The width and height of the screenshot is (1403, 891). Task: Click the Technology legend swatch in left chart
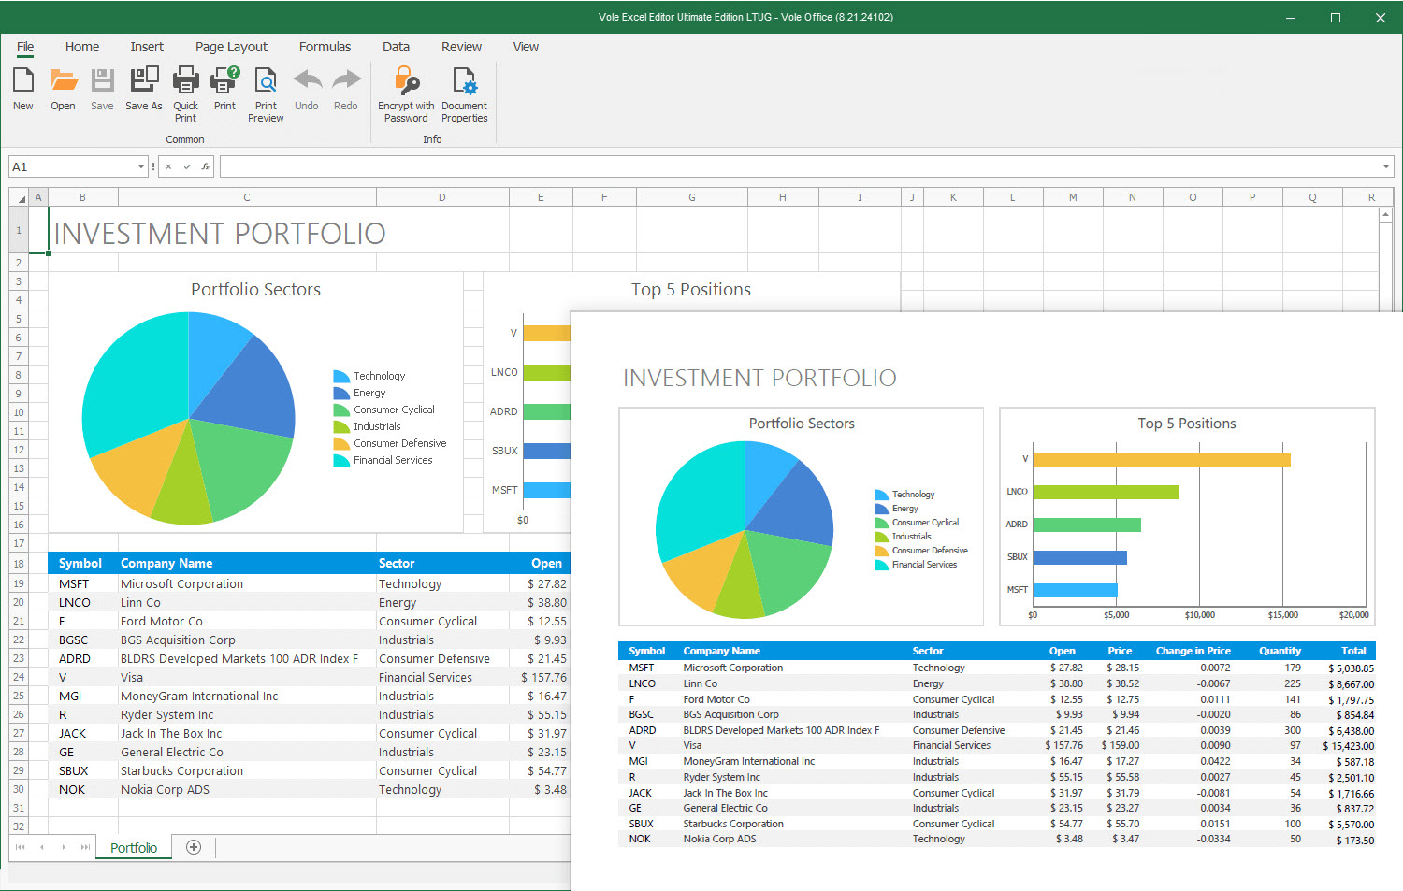(x=341, y=376)
